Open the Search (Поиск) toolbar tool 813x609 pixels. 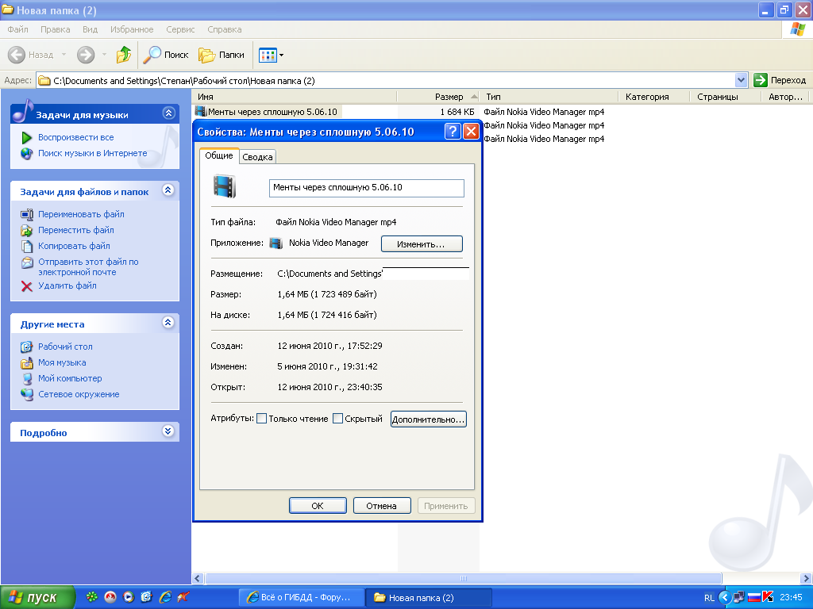165,55
